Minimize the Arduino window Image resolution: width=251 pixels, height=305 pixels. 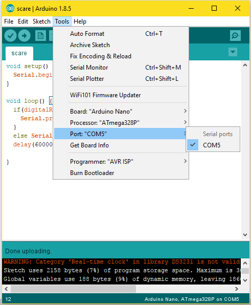click(x=191, y=8)
